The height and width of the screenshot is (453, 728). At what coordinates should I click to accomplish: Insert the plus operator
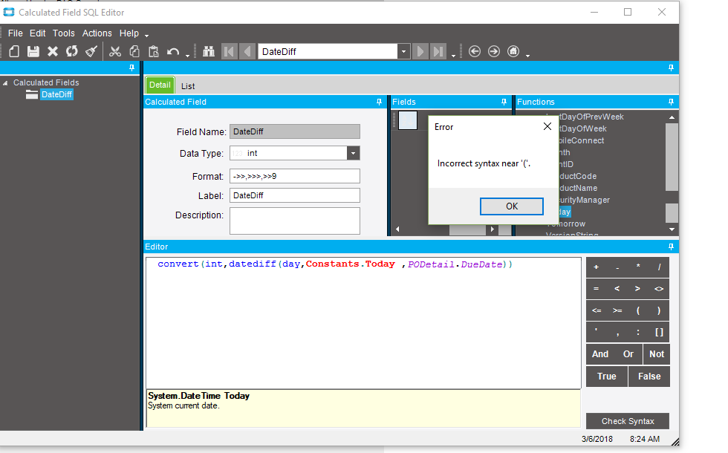(x=596, y=267)
